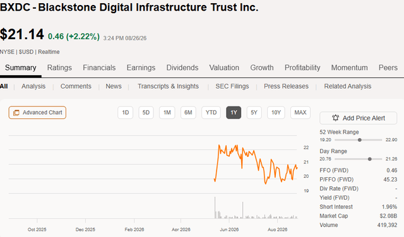404x237 pixels.
Task: Click the Day Range slider marker
Action: (370, 159)
